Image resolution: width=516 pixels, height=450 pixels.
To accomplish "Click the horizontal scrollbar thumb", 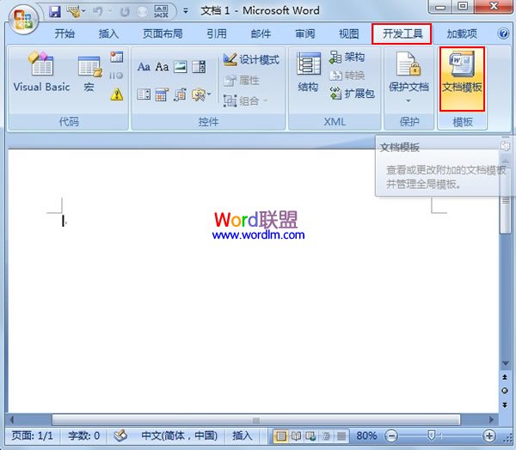I will 256,420.
